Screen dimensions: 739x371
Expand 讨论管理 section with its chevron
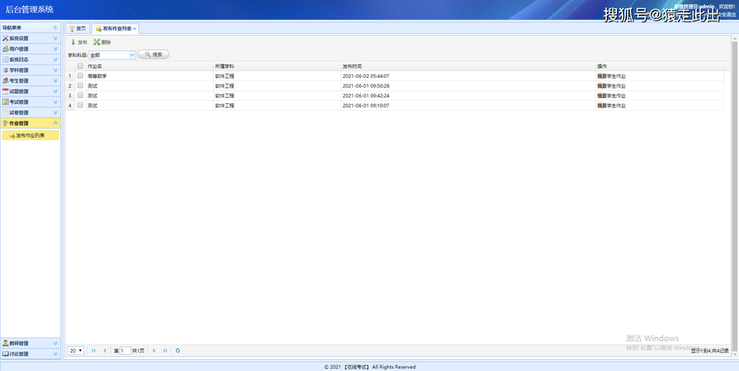pos(55,354)
